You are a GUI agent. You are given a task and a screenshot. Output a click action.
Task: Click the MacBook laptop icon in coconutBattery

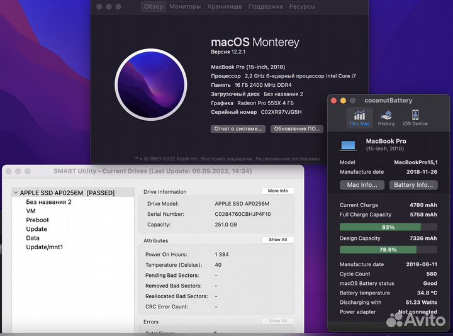[348, 145]
